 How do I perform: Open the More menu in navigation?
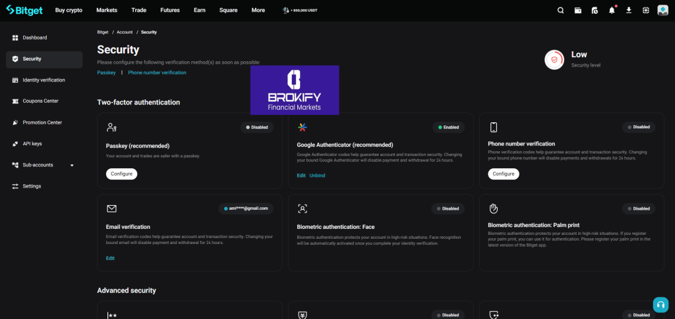coord(258,11)
